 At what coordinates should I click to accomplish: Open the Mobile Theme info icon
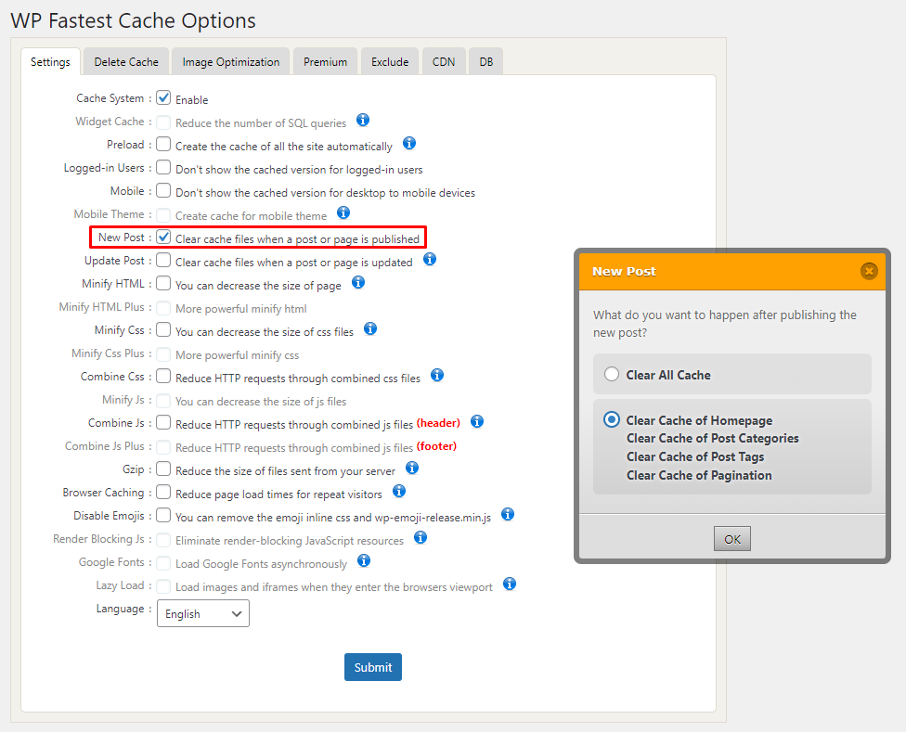coord(343,213)
